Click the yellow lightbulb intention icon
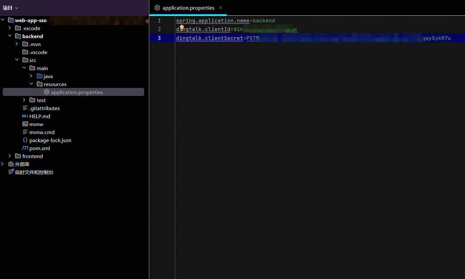 click(x=182, y=28)
